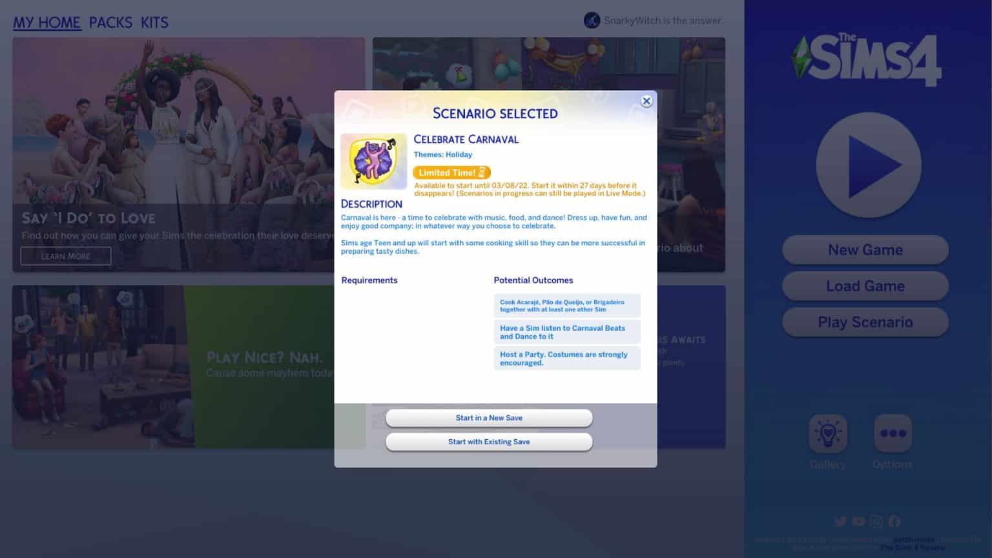Click the Celebrate Carnaval scenario title

466,139
